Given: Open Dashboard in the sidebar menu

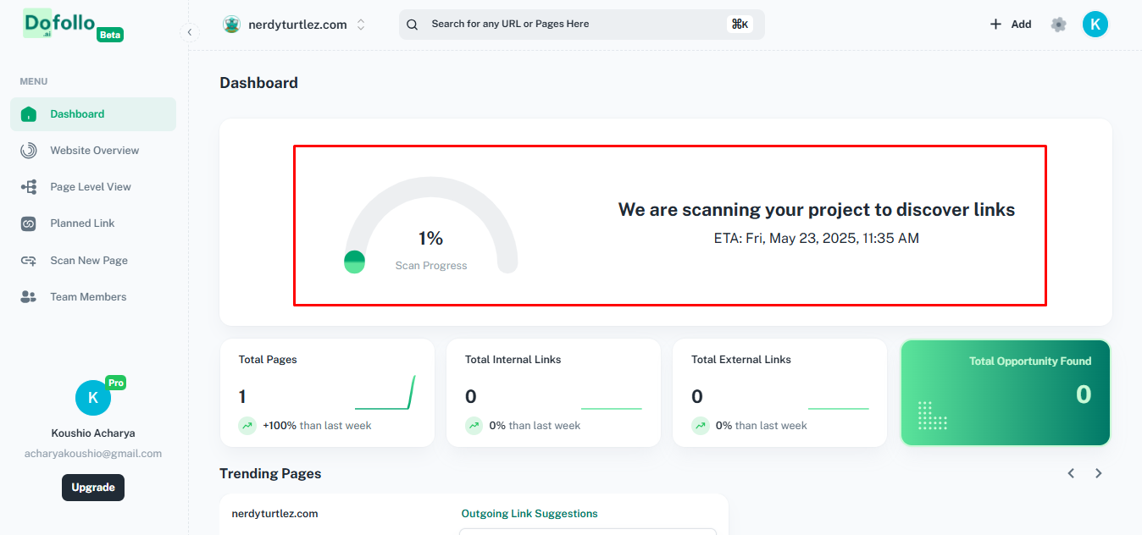Looking at the screenshot, I should click(x=93, y=114).
